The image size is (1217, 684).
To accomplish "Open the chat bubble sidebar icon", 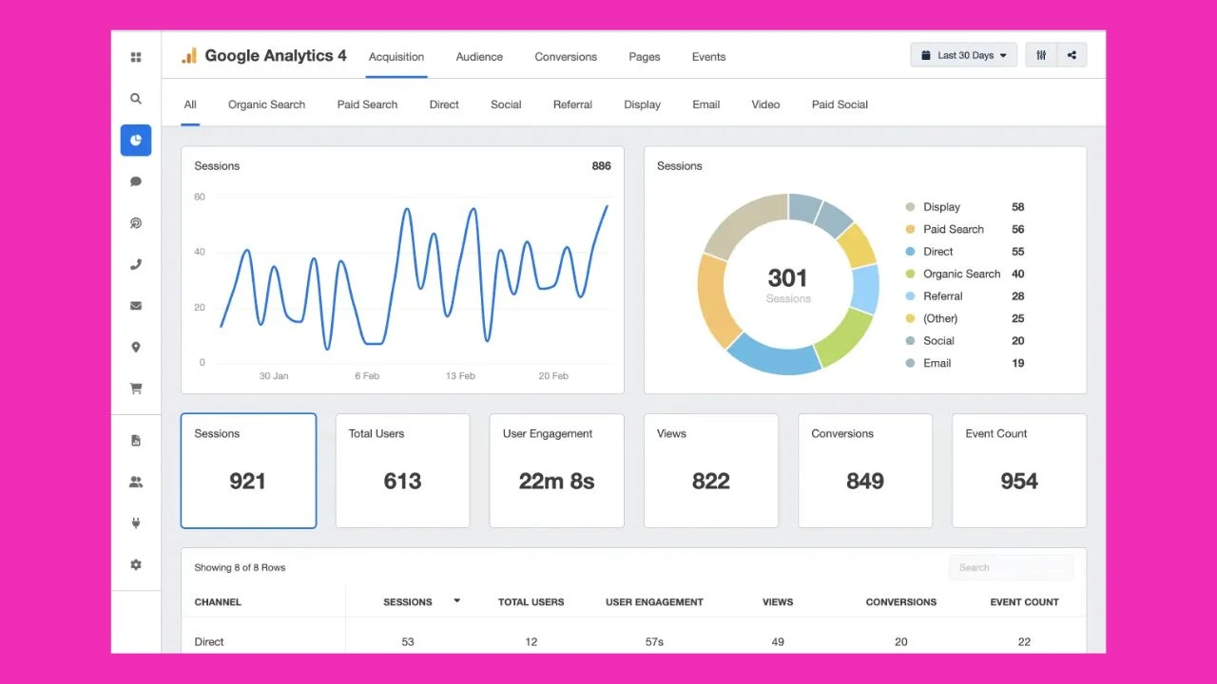I will (136, 181).
